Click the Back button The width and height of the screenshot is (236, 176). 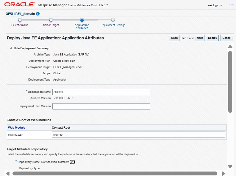[x=174, y=38]
